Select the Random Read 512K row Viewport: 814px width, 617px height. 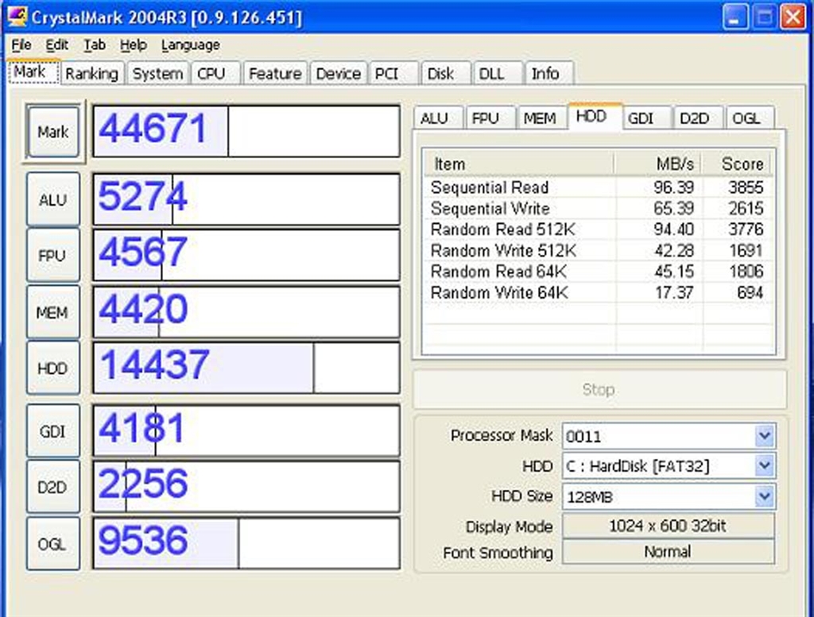pos(597,229)
